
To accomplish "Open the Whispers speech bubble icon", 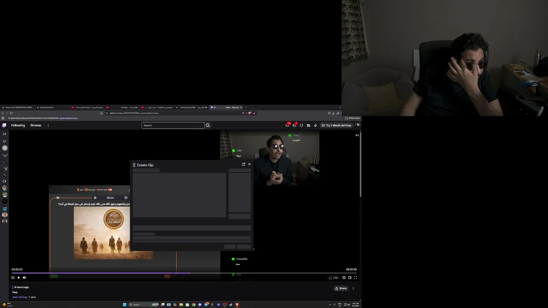I will coord(301,125).
